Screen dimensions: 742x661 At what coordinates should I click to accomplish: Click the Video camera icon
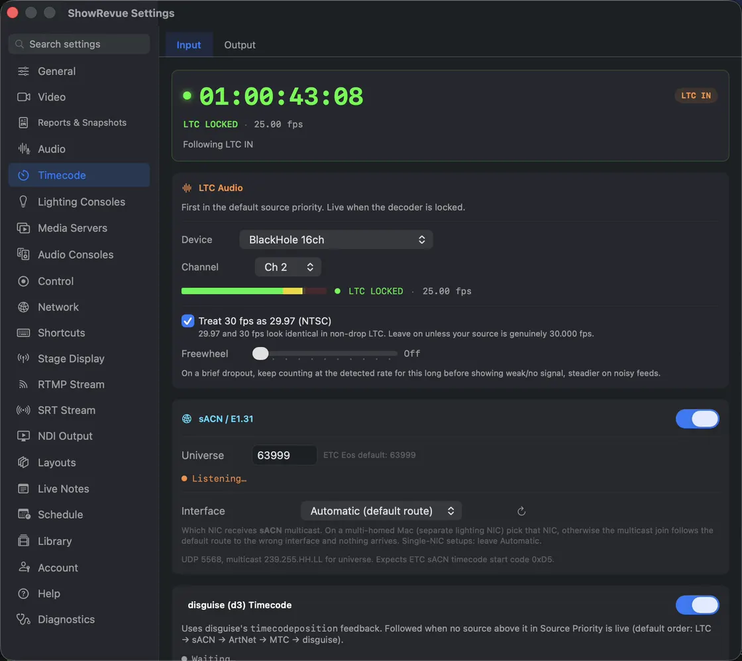click(23, 97)
